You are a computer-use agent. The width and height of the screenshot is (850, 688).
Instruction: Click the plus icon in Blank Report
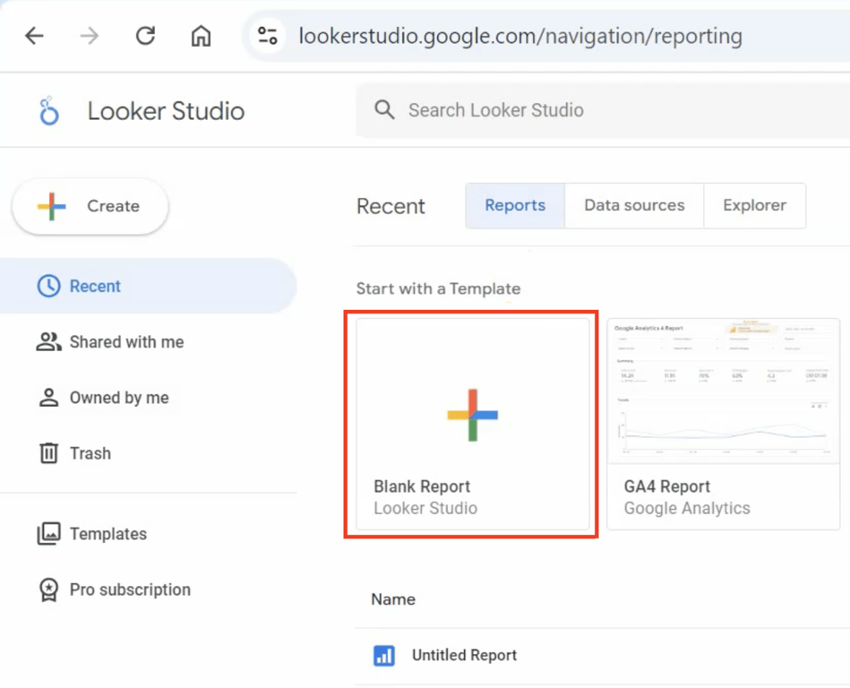pyautogui.click(x=473, y=416)
